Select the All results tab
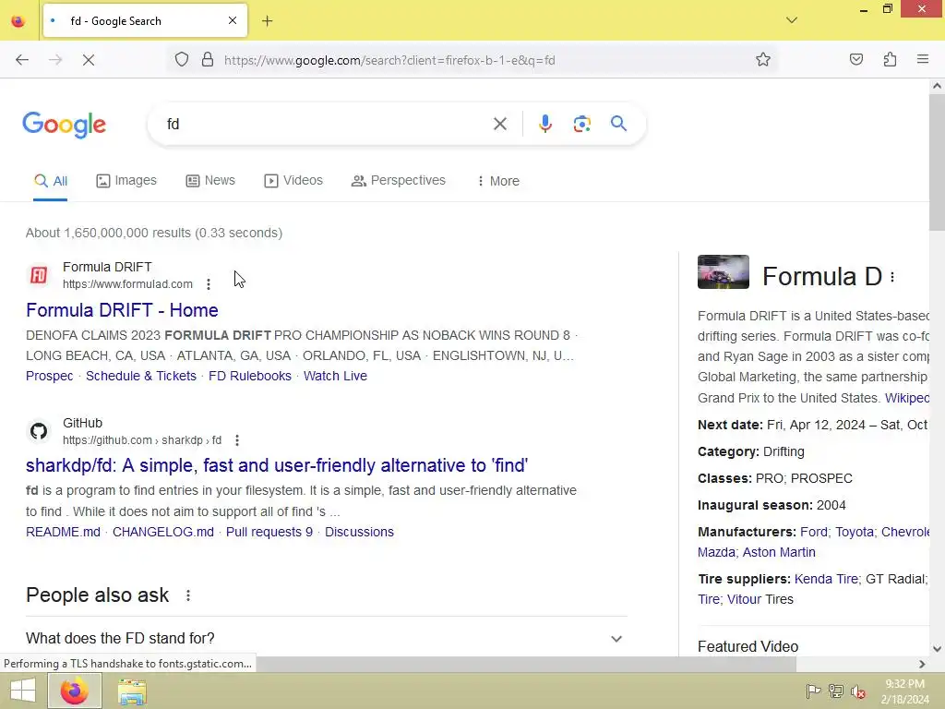Screen dimensions: 945x709 (x=51, y=181)
